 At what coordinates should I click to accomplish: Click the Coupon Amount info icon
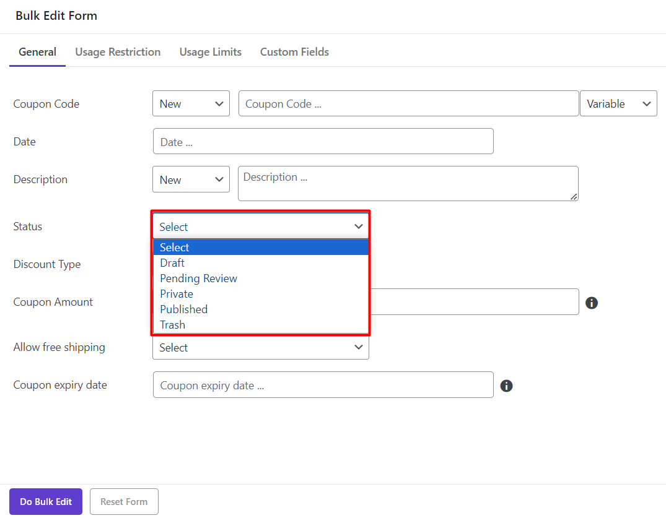[x=592, y=303]
